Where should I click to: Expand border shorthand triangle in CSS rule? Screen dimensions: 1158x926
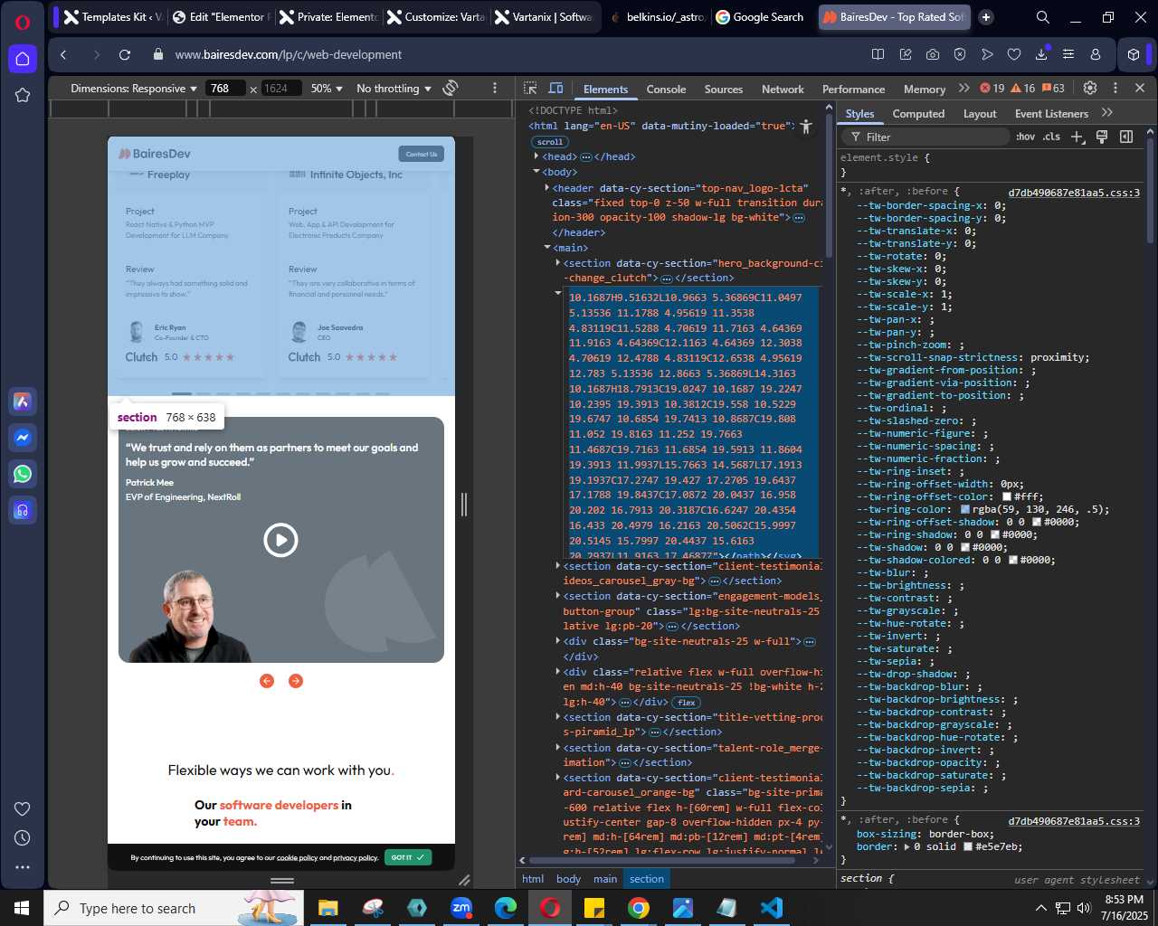pyautogui.click(x=907, y=846)
